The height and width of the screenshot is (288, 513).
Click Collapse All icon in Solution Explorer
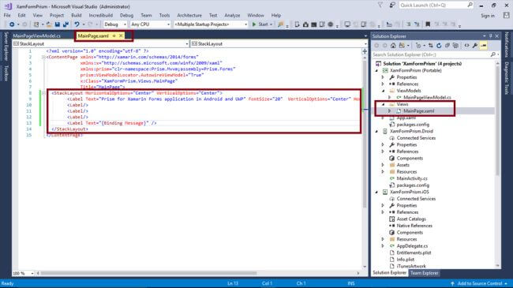coord(447,46)
